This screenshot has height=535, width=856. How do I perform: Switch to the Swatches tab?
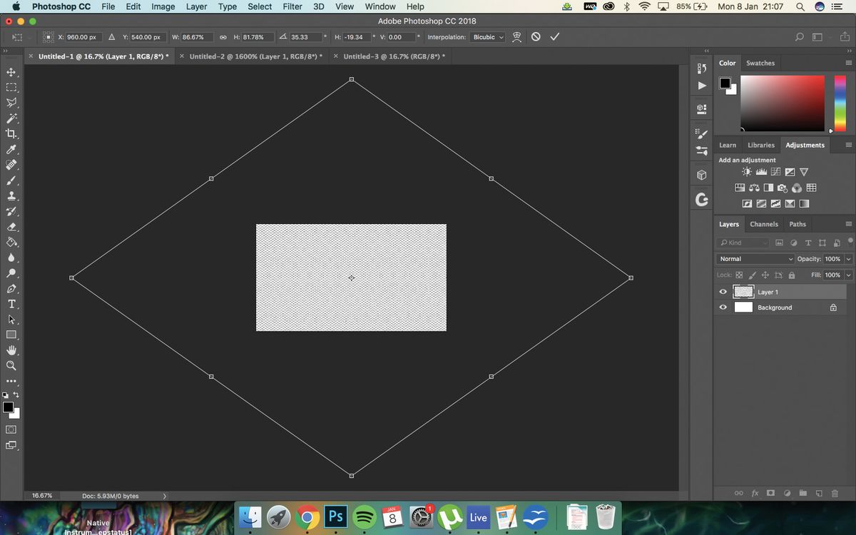(760, 63)
